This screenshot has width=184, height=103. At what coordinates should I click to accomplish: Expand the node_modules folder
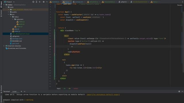pos(8,9)
